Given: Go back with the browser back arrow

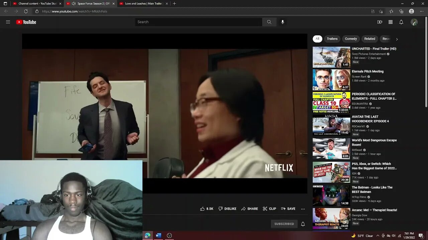Looking at the screenshot, I should pos(6,11).
